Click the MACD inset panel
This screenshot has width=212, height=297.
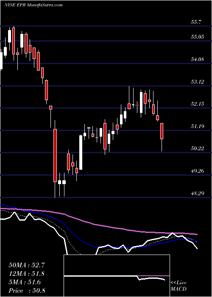(x=117, y=276)
